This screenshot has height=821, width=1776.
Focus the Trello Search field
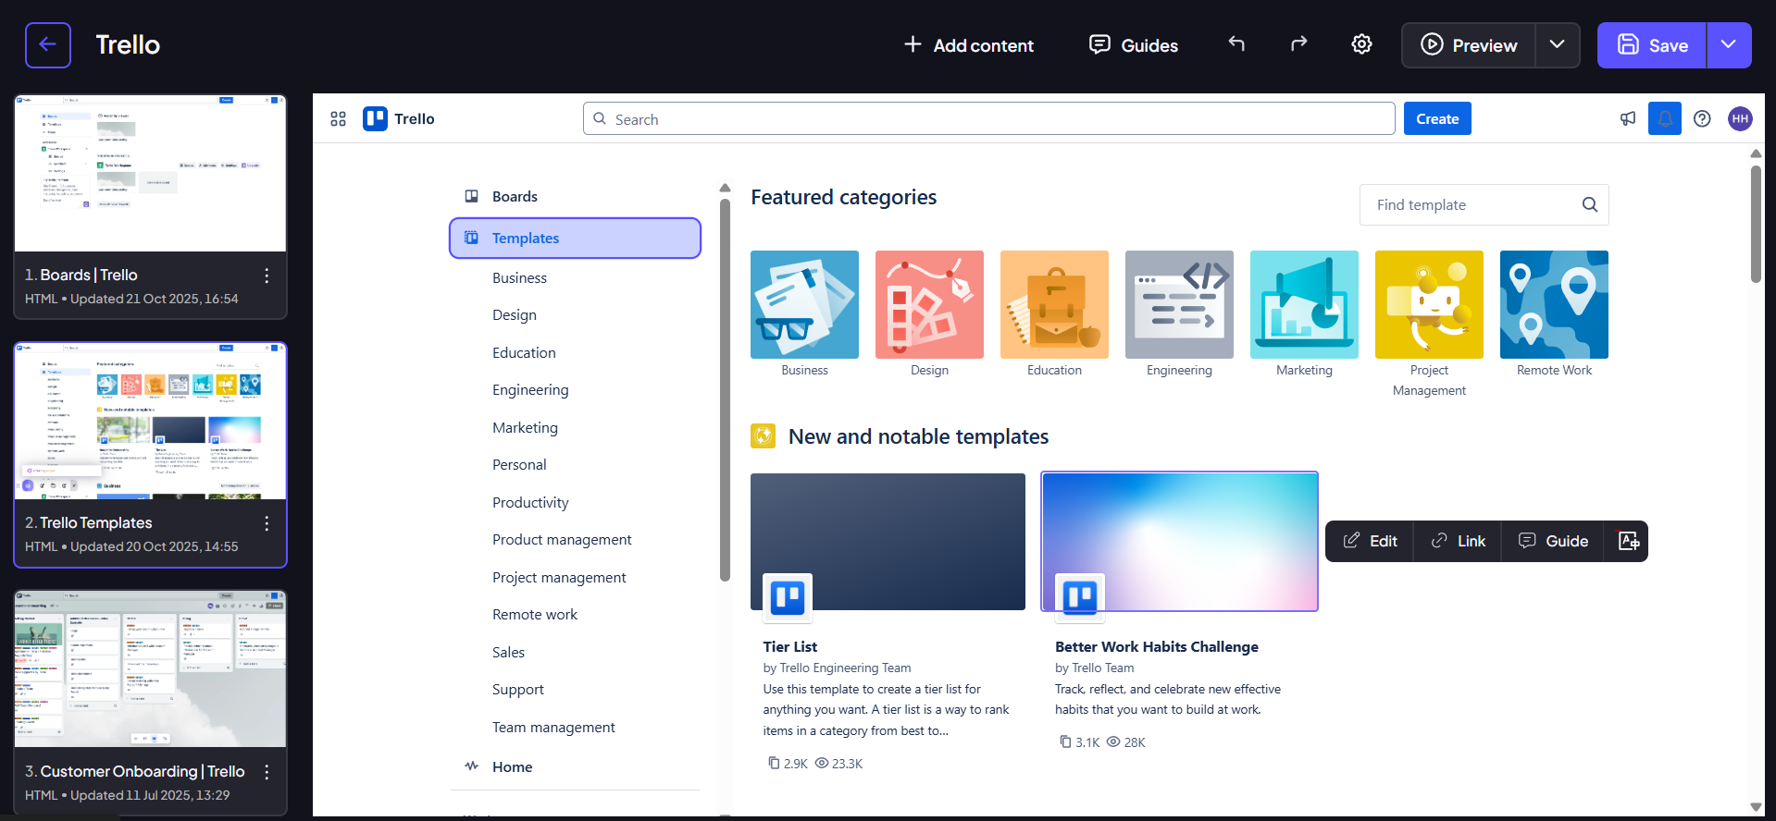pyautogui.click(x=988, y=118)
